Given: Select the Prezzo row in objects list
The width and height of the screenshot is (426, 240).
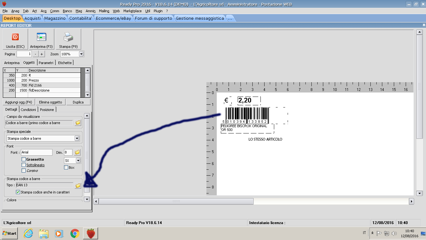Looking at the screenshot, I should 42,80.
